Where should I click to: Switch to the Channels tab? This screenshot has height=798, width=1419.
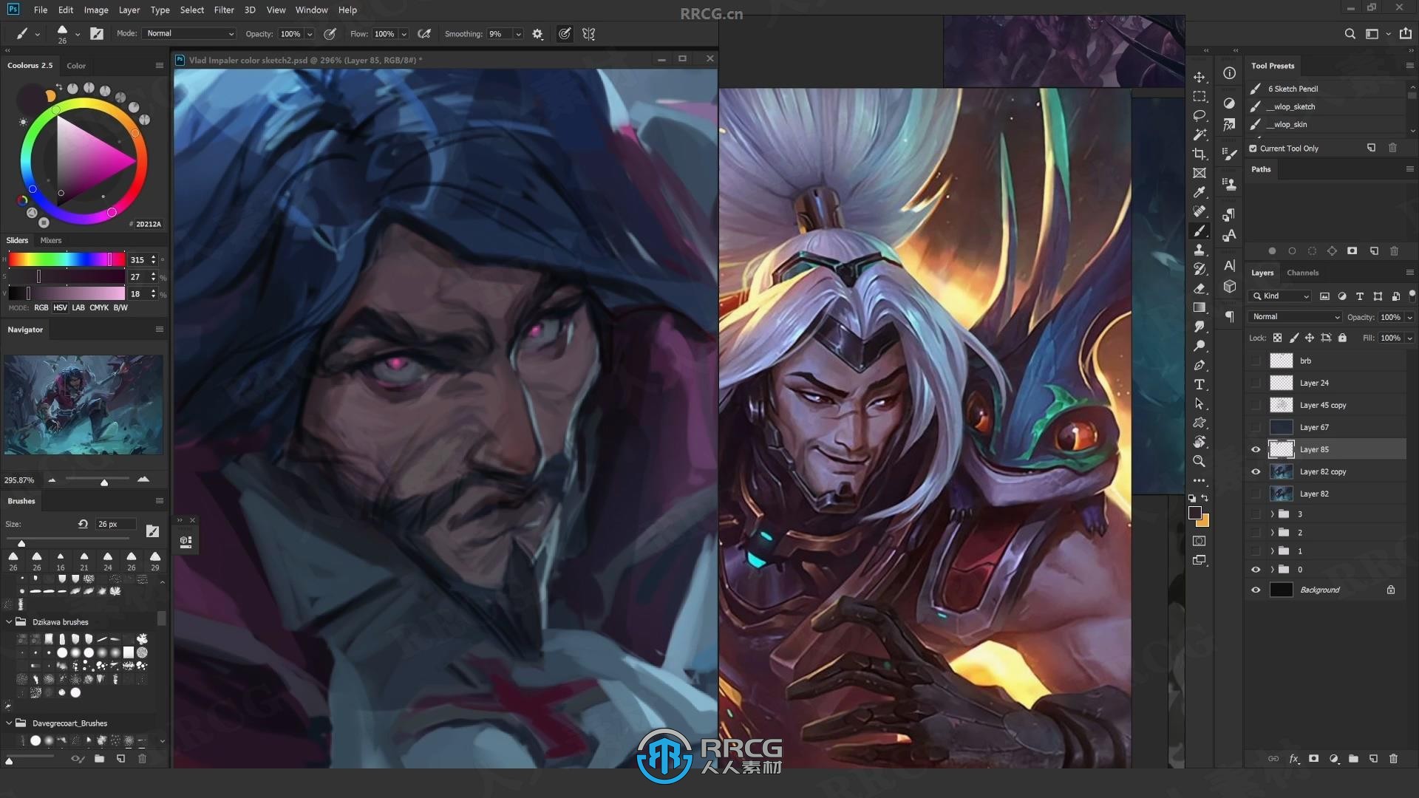(1302, 273)
